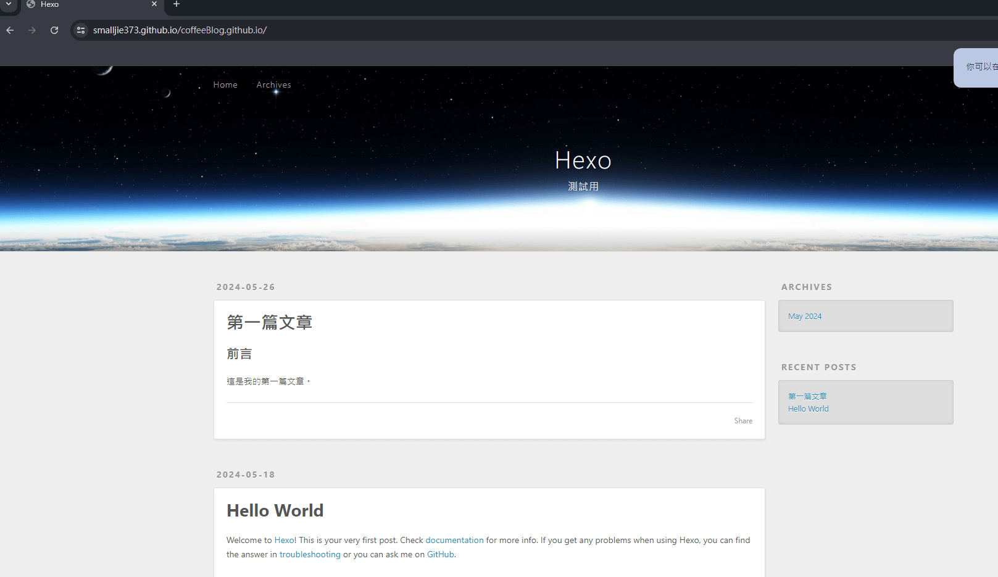Image resolution: width=998 pixels, height=577 pixels.
Task: Click the browser forward arrow
Action: click(32, 30)
